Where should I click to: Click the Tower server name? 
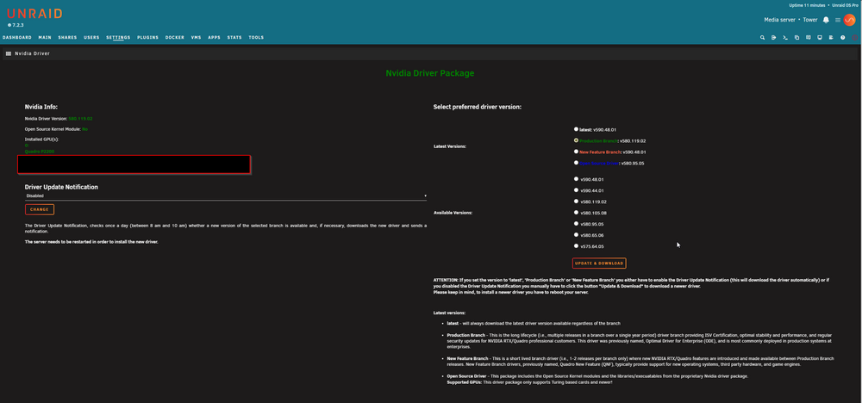click(810, 20)
